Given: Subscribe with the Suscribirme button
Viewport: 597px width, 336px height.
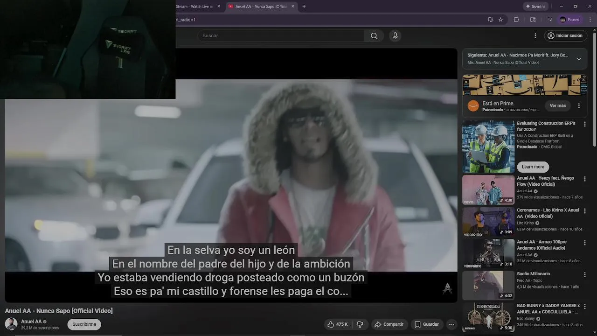Looking at the screenshot, I should click(x=84, y=324).
